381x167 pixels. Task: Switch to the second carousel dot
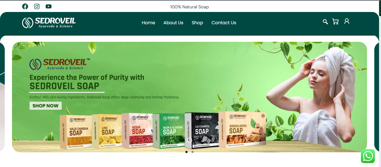tap(193, 152)
